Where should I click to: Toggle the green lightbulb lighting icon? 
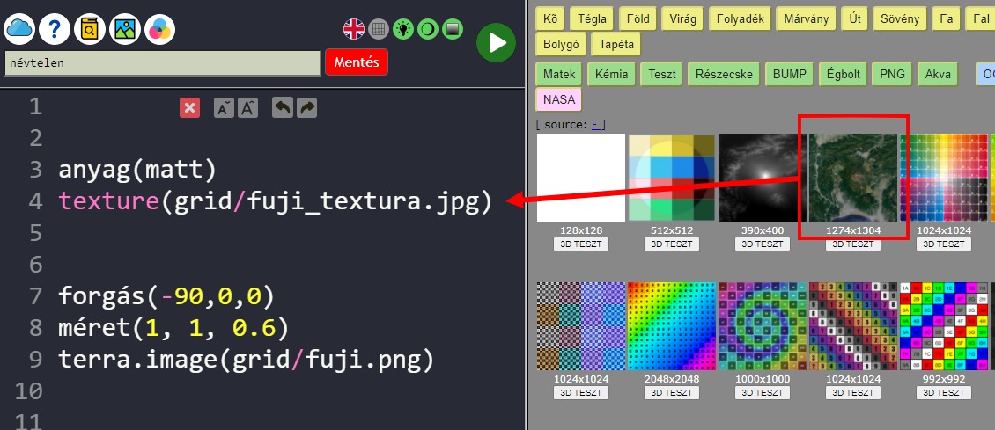coord(403,28)
